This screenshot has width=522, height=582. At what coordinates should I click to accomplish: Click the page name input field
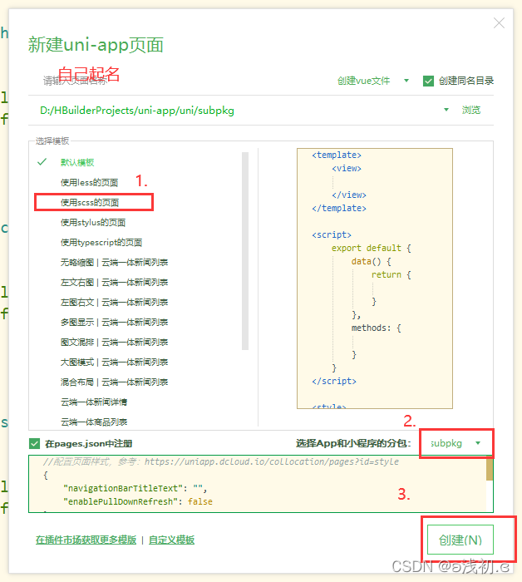click(182, 81)
